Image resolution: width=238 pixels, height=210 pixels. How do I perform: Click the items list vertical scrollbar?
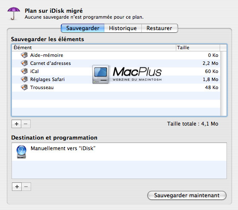[223, 84]
